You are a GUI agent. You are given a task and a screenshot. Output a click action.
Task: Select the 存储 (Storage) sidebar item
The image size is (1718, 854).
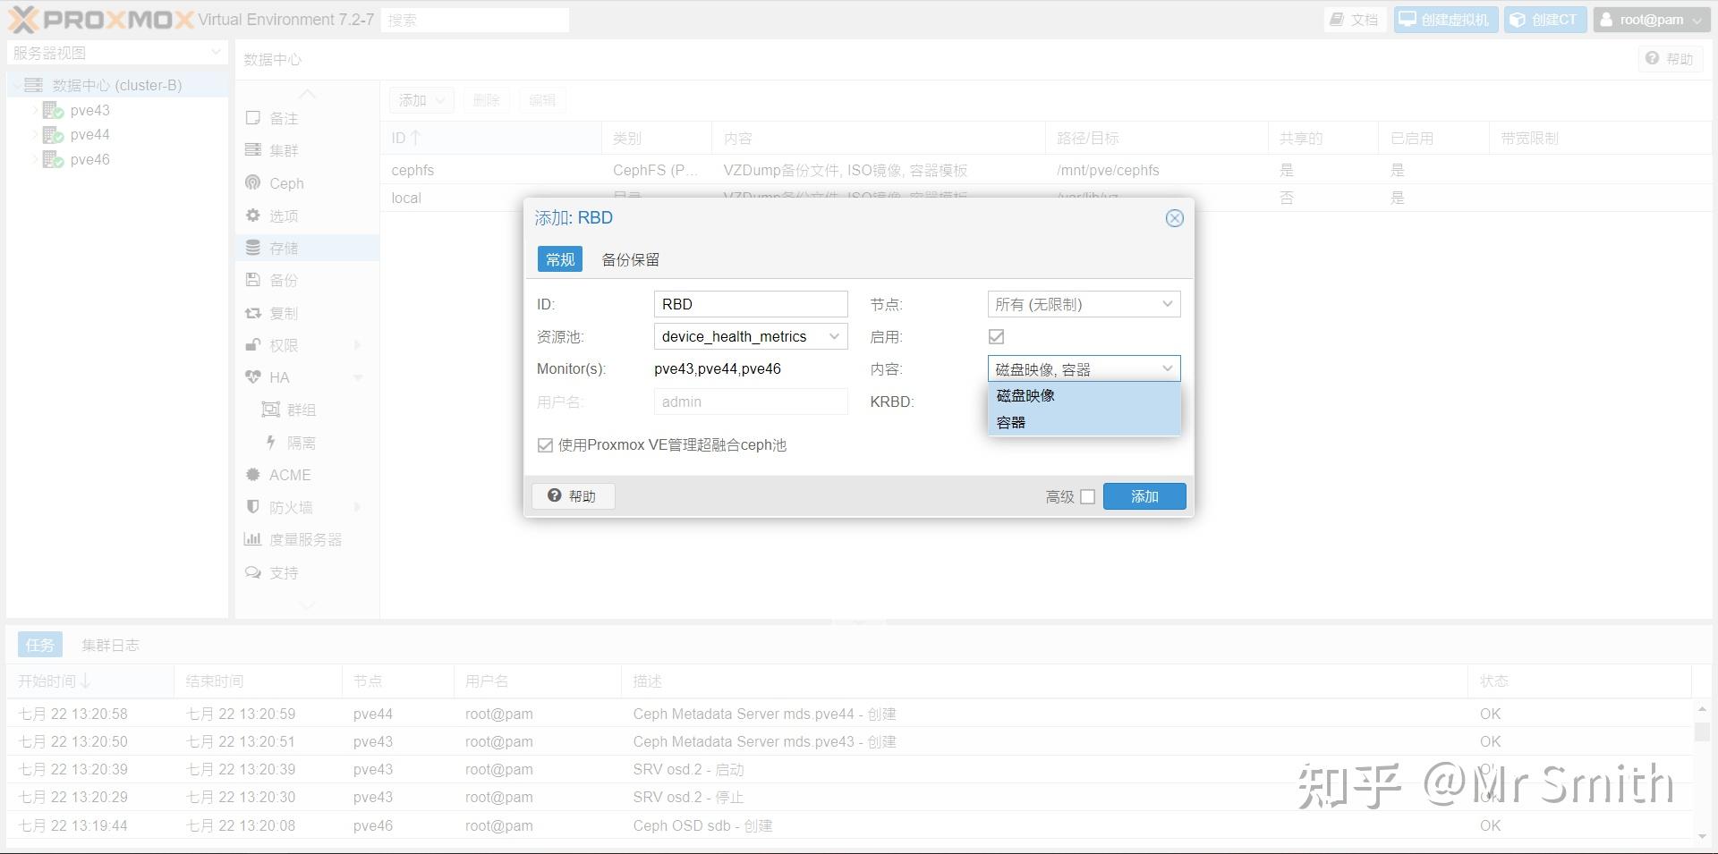click(285, 248)
